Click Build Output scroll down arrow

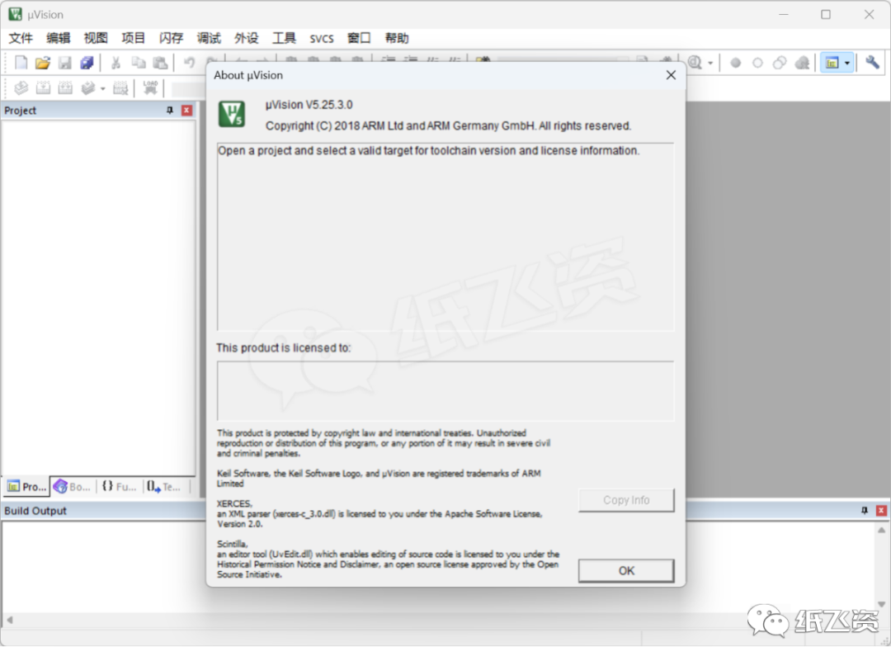click(881, 604)
